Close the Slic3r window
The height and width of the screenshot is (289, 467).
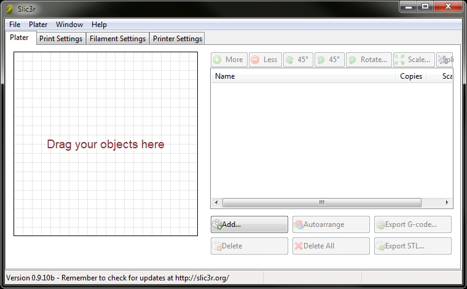pyautogui.click(x=448, y=7)
